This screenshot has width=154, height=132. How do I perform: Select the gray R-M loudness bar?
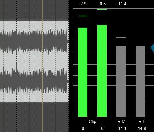click(x=121, y=81)
